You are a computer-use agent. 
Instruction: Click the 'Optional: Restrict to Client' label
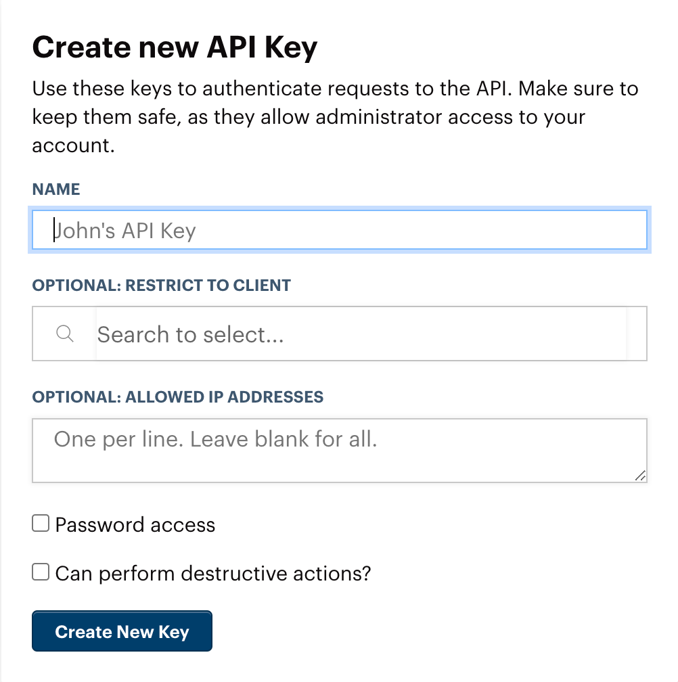click(161, 286)
